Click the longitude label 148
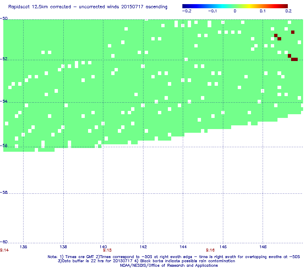306x268 pixels. pos(263,247)
